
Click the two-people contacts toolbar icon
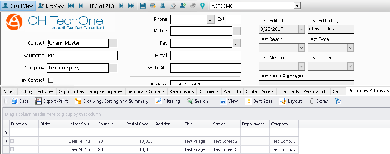tap(162, 6)
